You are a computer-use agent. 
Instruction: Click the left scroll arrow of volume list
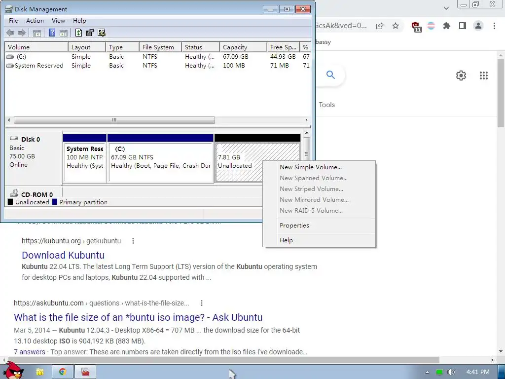point(9,120)
